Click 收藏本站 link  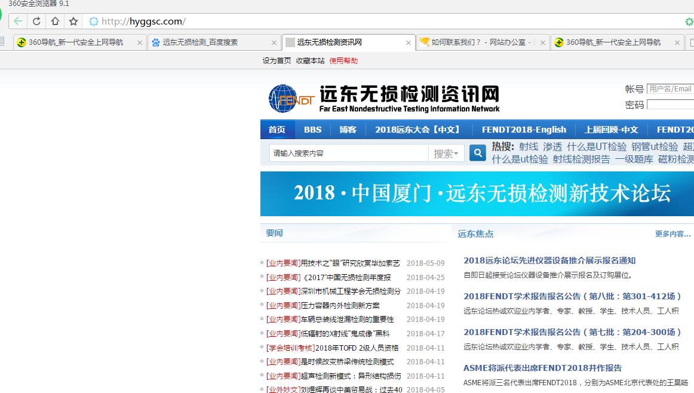click(x=310, y=61)
